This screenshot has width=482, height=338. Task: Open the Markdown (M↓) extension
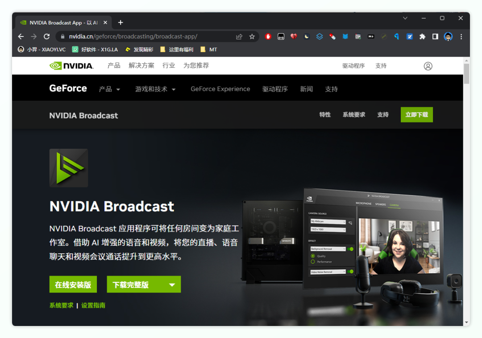371,37
